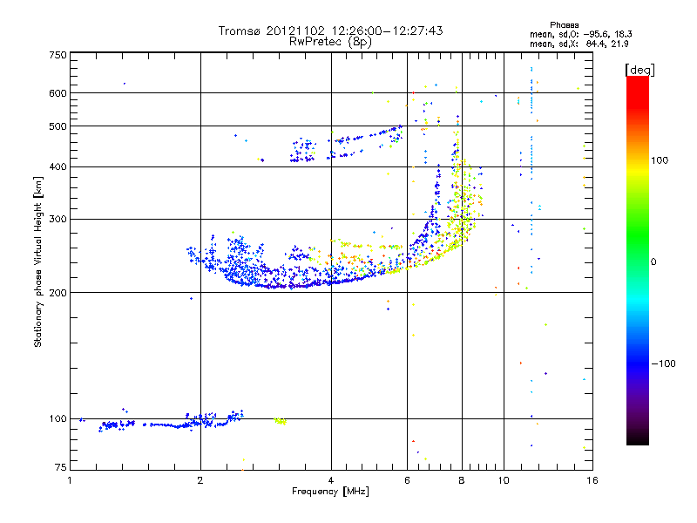Click the 'Phases' header label

564,25
